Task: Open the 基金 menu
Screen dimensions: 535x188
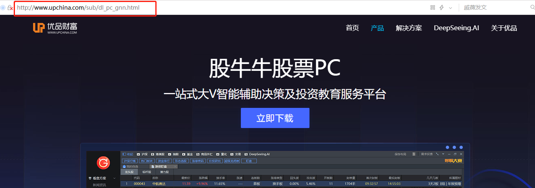Action: point(187,154)
